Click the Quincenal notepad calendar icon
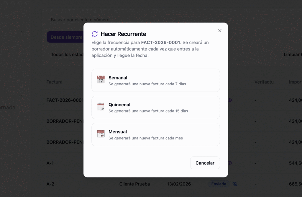The image size is (302, 197). [101, 107]
